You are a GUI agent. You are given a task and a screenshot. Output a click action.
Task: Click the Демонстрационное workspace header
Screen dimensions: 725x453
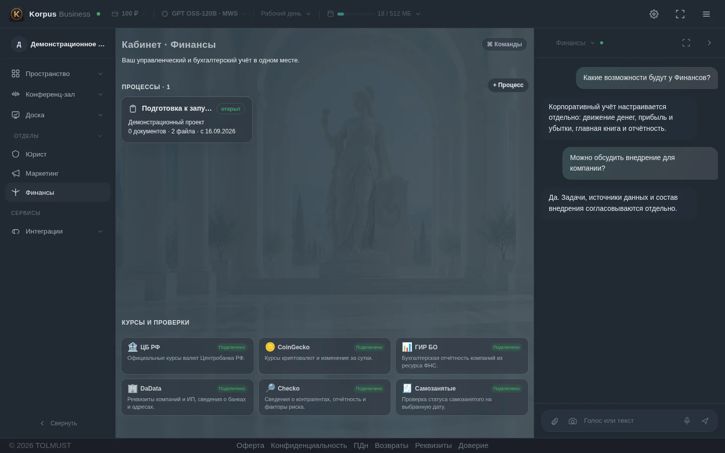click(x=57, y=44)
